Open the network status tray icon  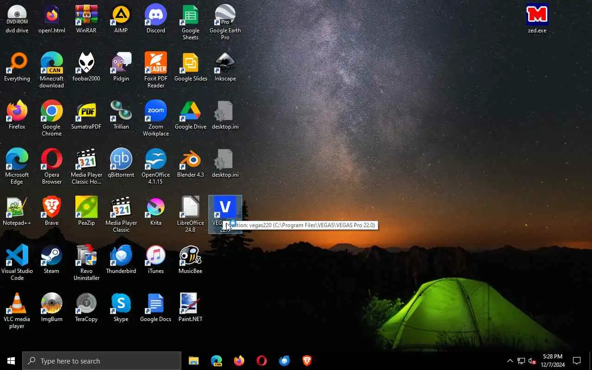pyautogui.click(x=521, y=361)
